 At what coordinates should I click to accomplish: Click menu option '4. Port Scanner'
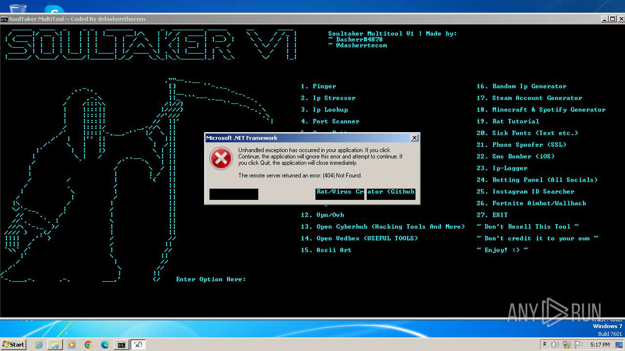tap(330, 121)
